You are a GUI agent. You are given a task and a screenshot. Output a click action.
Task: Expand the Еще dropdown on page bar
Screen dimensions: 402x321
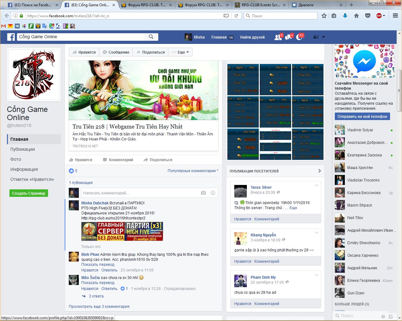pyautogui.click(x=181, y=52)
